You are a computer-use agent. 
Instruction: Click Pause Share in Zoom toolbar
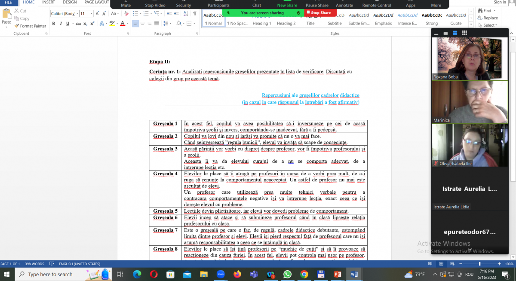click(x=317, y=4)
